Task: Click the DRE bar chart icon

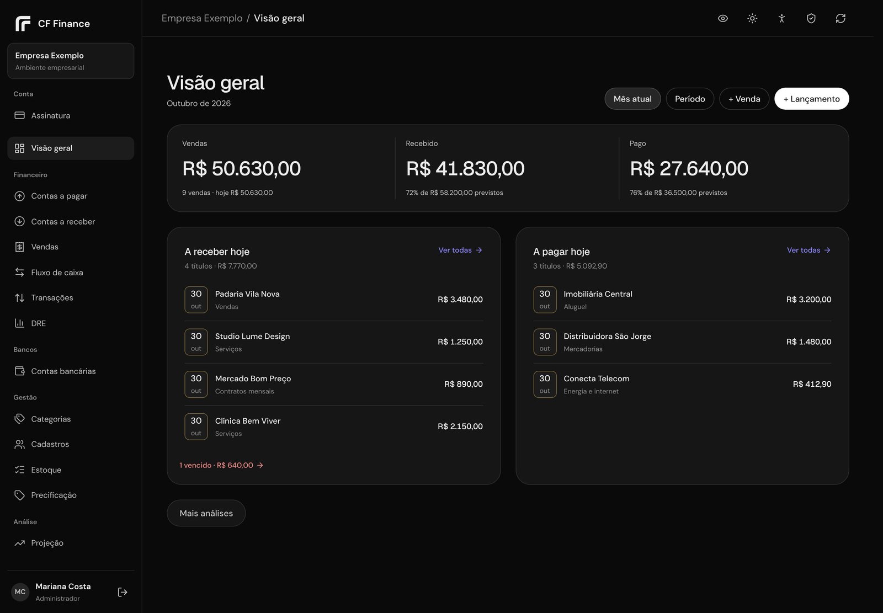Action: [20, 323]
